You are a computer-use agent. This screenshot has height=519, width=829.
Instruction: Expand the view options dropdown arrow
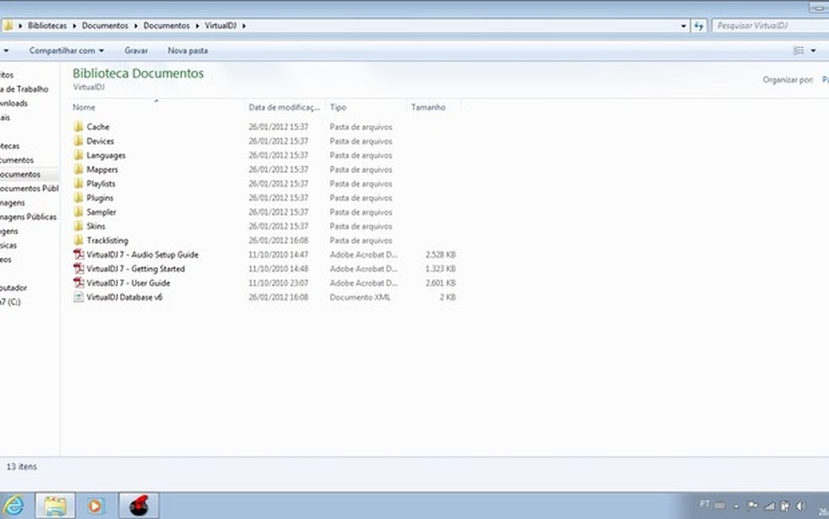813,51
